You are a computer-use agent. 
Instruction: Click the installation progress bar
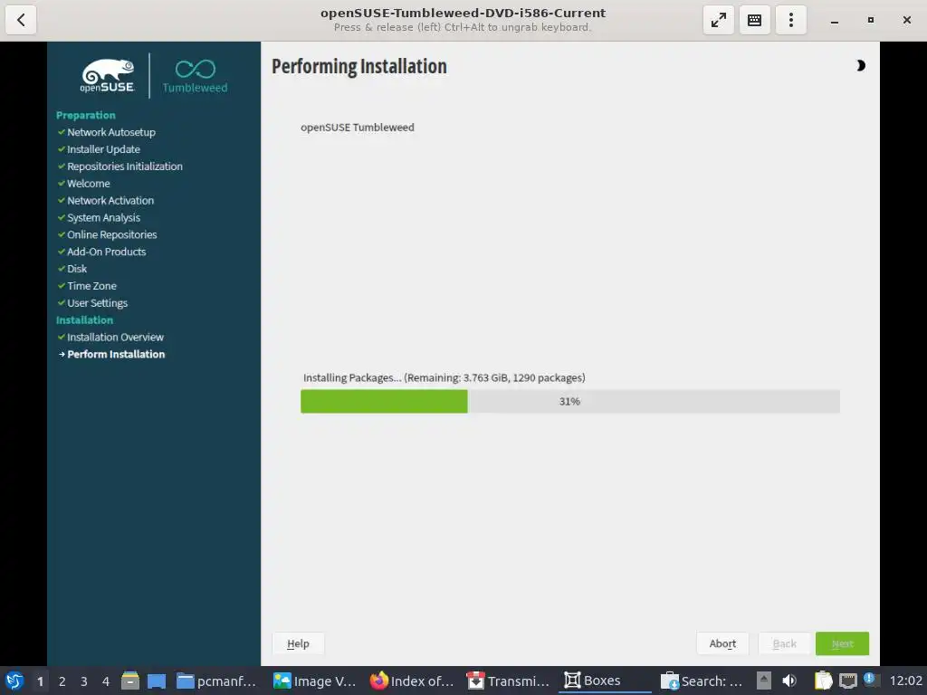(x=570, y=401)
